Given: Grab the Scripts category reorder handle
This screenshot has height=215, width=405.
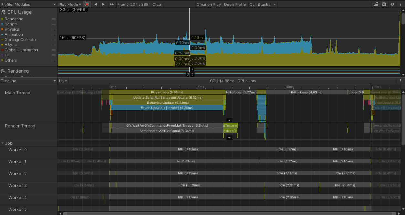Looking at the screenshot, I should pyautogui.click(x=54, y=24).
